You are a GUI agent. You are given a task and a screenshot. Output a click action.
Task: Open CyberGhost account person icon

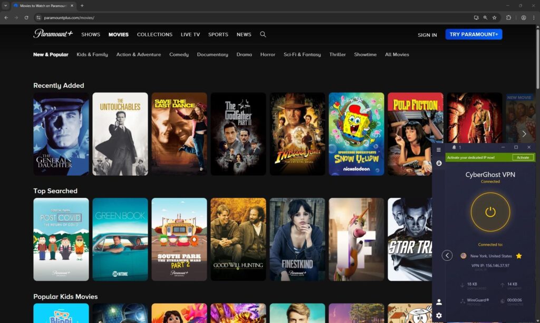pos(439,302)
